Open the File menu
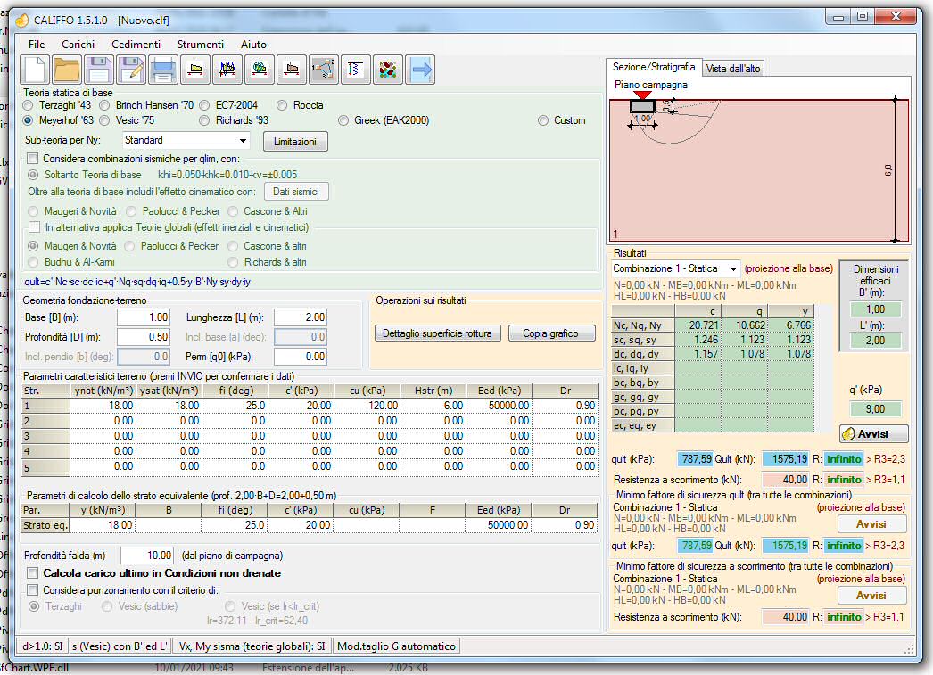The image size is (933, 675). [37, 44]
